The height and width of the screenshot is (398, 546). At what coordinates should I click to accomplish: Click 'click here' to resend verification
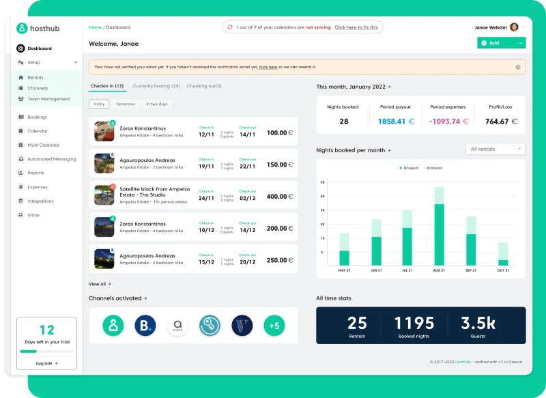(x=268, y=67)
